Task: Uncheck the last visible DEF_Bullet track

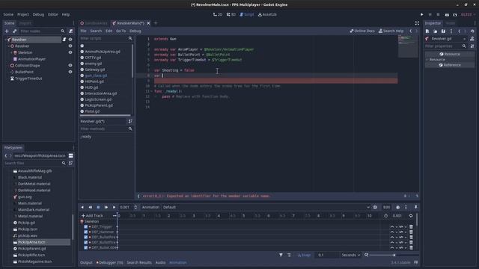Action: (x=86, y=247)
